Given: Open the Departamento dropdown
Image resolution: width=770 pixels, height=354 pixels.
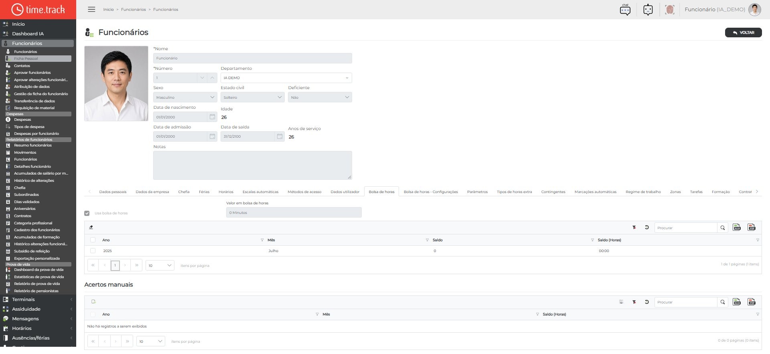Looking at the screenshot, I should point(286,78).
